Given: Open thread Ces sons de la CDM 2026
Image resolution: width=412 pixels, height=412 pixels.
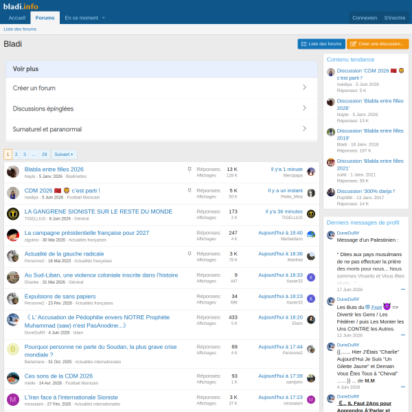Looking at the screenshot, I should click(58, 376).
